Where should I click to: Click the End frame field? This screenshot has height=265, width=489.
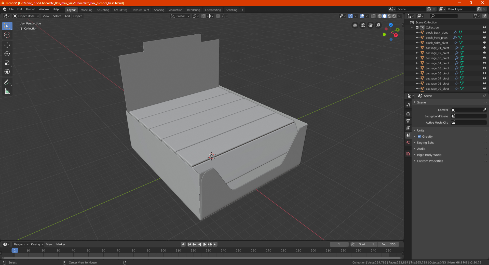click(x=388, y=244)
